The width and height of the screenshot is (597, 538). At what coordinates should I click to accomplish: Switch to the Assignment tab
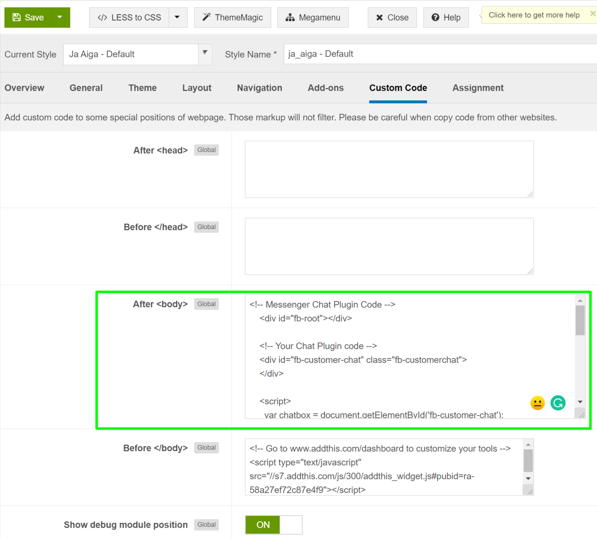pyautogui.click(x=478, y=88)
